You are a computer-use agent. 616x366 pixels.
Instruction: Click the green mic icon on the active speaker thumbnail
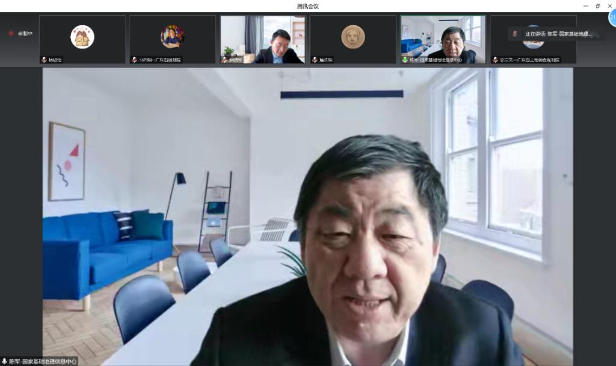pyautogui.click(x=405, y=60)
